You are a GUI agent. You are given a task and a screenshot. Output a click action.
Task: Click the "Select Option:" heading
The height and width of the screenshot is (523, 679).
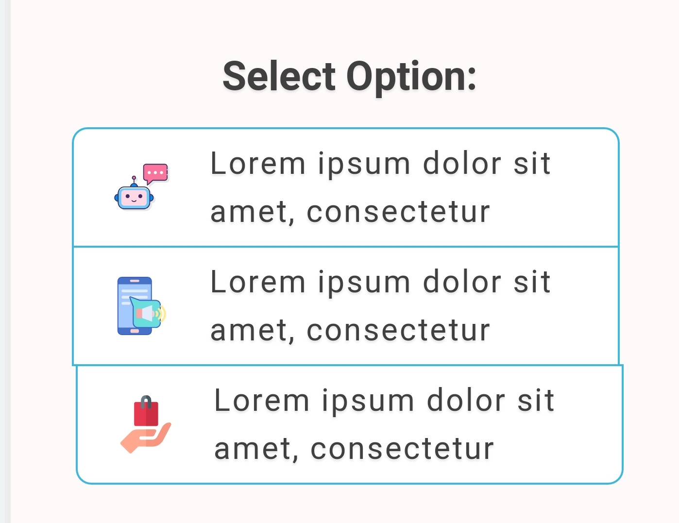(x=349, y=76)
